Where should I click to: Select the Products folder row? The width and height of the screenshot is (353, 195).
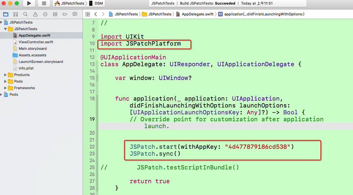click(x=41, y=75)
